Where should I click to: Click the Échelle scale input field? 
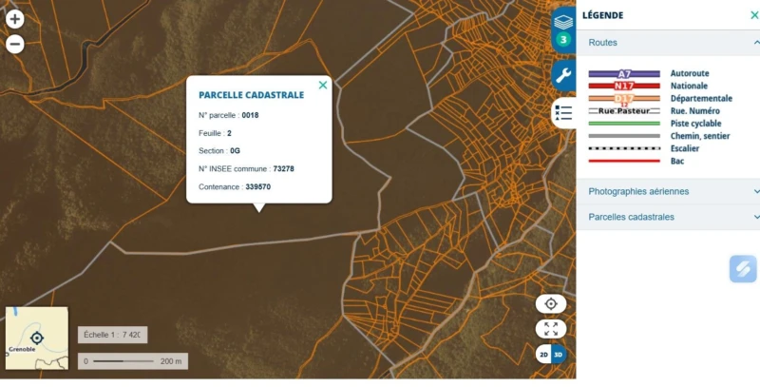[112, 335]
